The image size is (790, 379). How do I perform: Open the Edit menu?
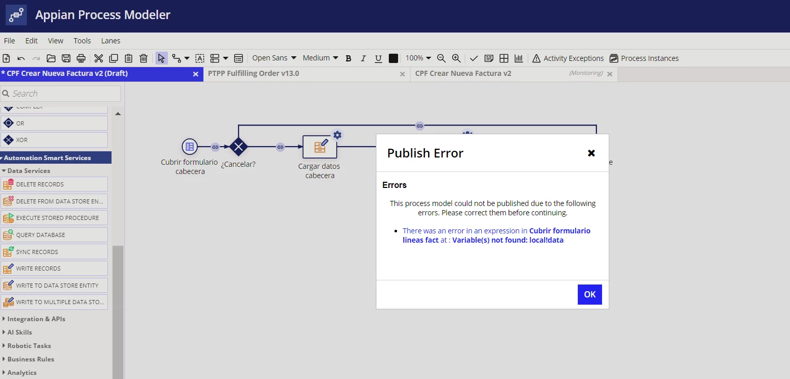(31, 41)
